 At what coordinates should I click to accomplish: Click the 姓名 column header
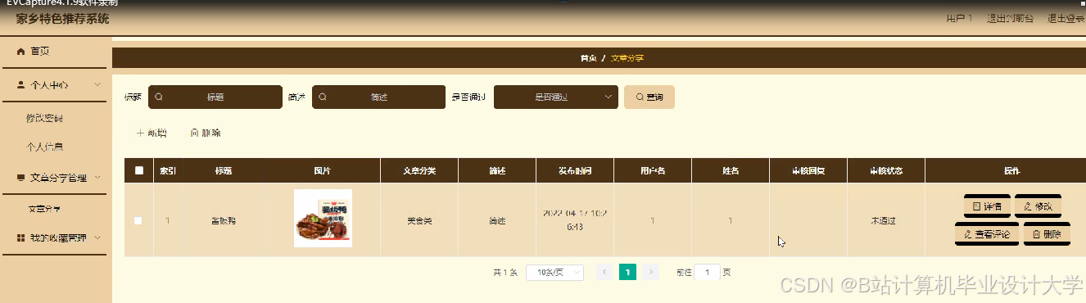click(x=731, y=171)
